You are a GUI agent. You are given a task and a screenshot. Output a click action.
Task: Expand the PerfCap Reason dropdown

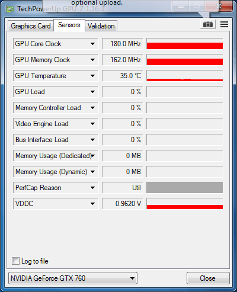click(92, 188)
